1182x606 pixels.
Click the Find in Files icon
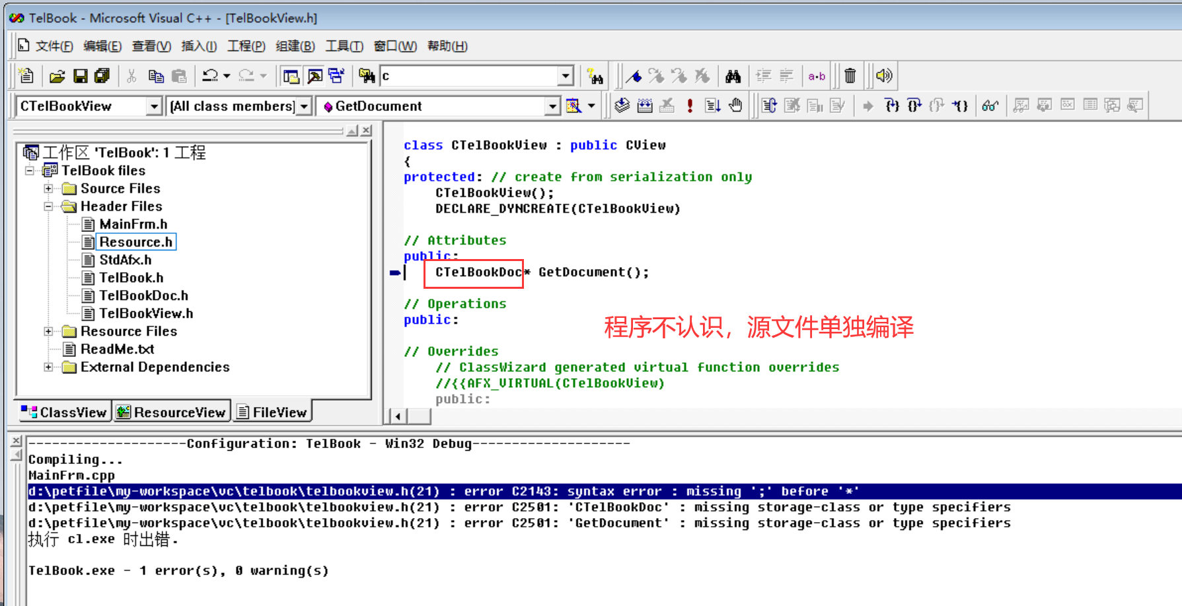point(367,76)
